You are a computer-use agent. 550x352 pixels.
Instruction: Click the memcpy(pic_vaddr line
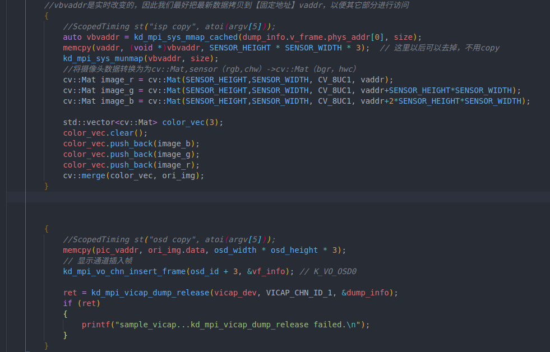point(205,251)
